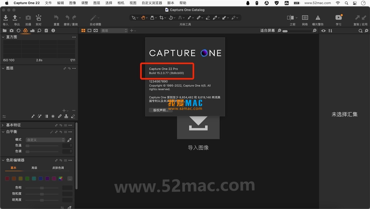Switch to the 高级 tab in Color Editor

pos(34,168)
